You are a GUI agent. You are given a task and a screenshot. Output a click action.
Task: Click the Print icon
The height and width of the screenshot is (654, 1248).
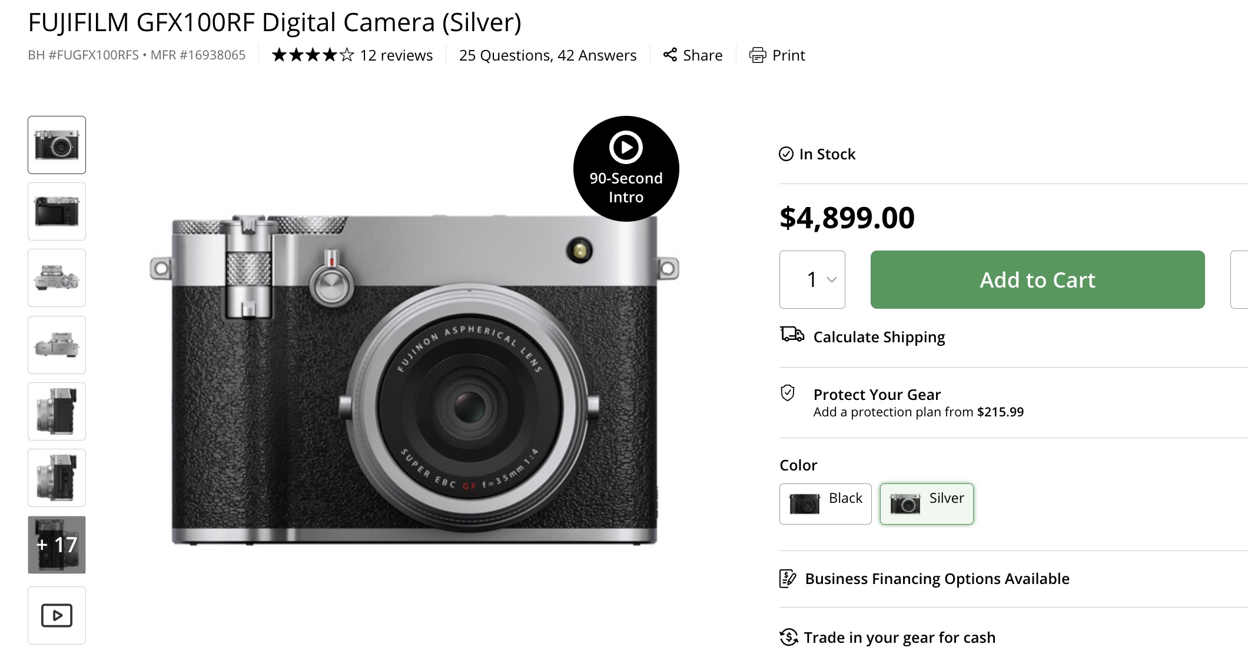point(759,55)
